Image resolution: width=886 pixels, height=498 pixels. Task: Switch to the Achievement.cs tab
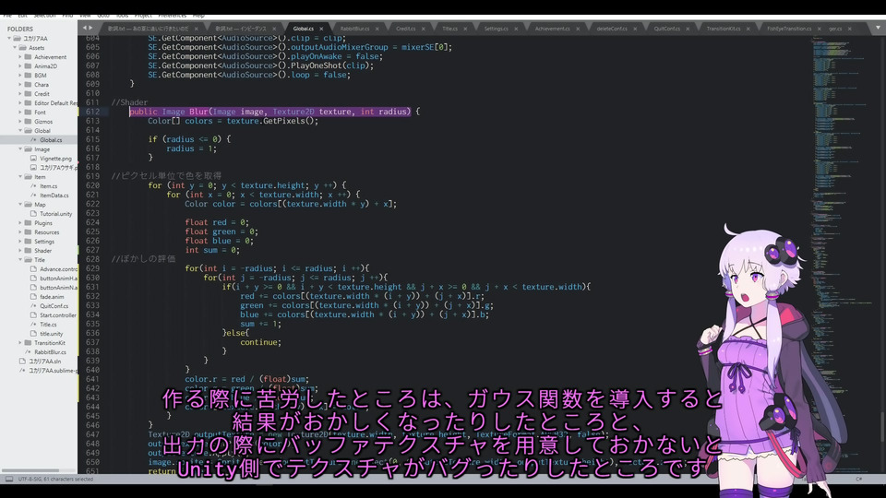point(553,29)
